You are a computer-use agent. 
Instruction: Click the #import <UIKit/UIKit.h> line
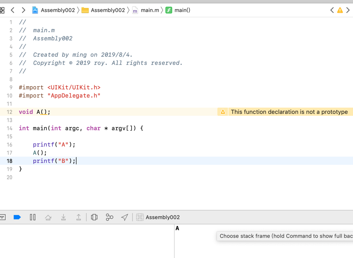point(60,87)
